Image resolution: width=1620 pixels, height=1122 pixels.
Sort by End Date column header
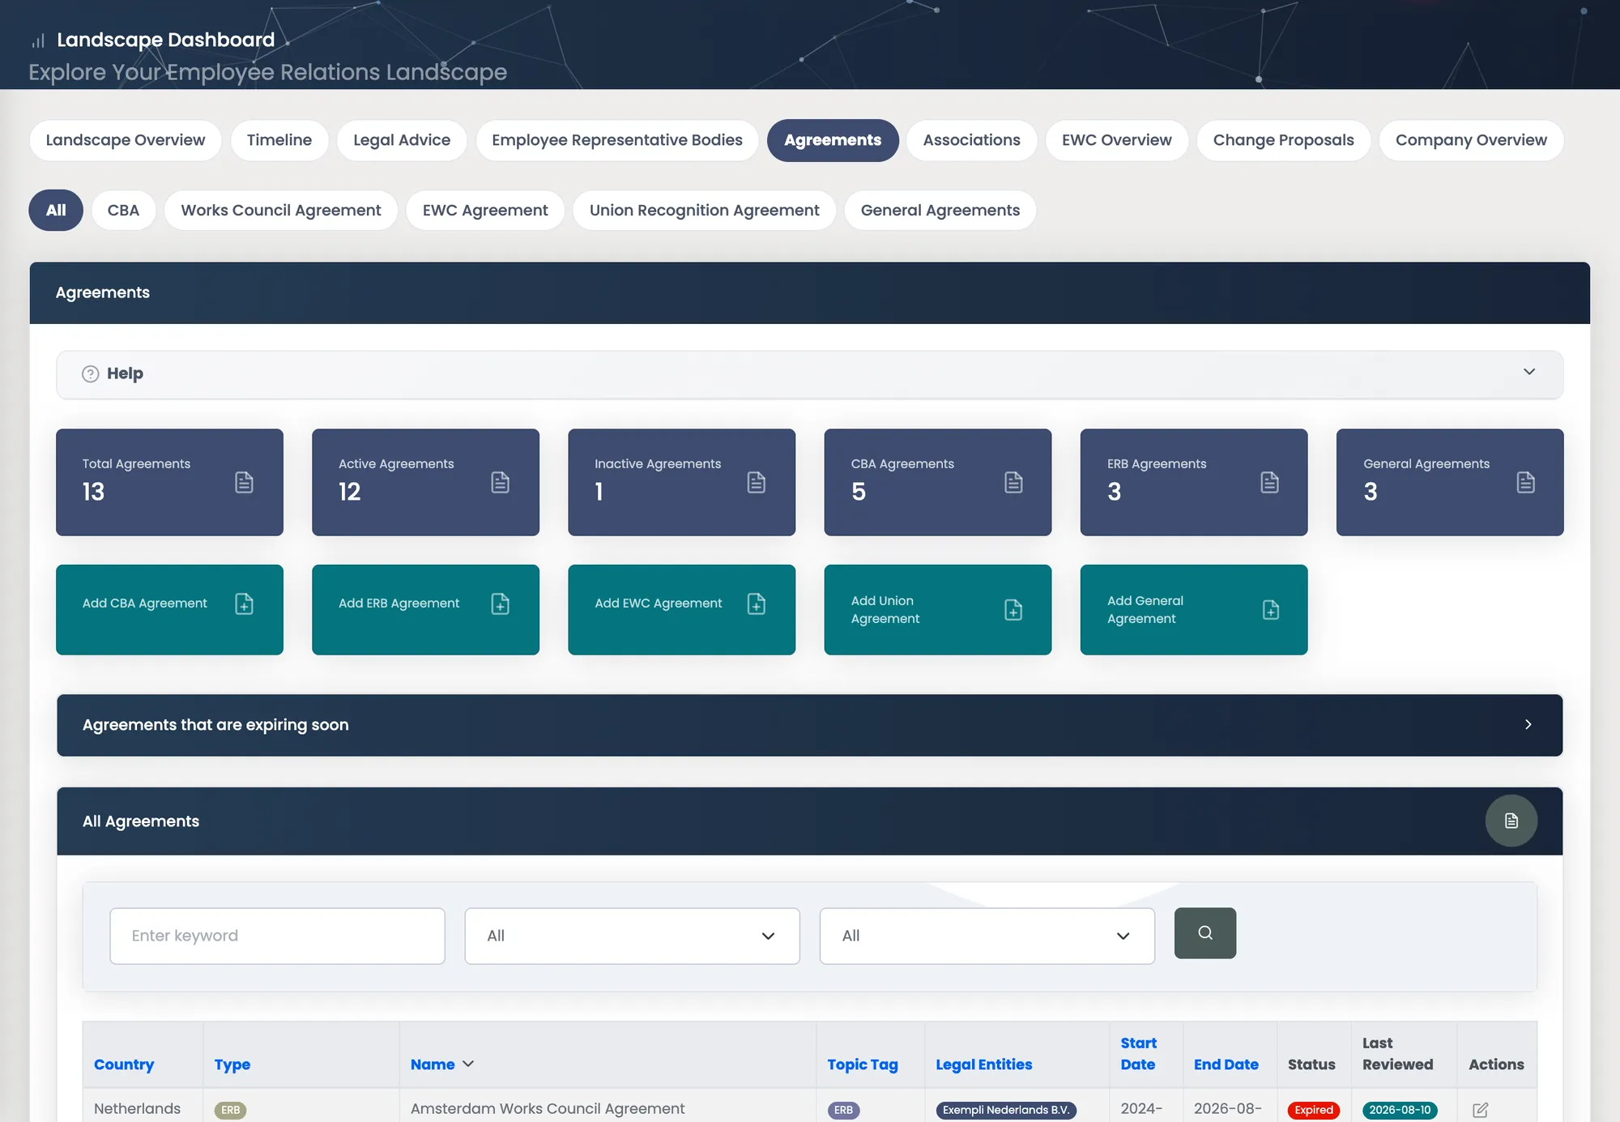click(x=1226, y=1064)
